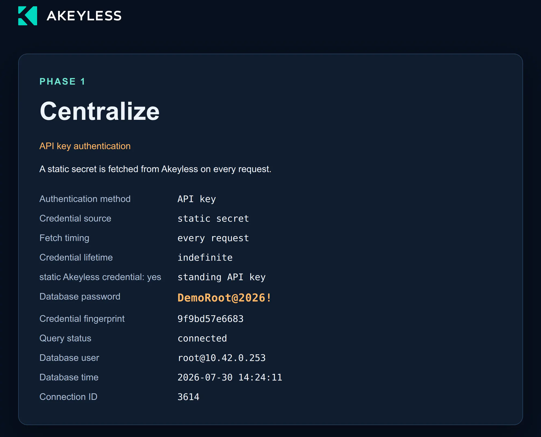The image size is (541, 437).
Task: Select the 'Authentication method' label
Action: coord(85,199)
